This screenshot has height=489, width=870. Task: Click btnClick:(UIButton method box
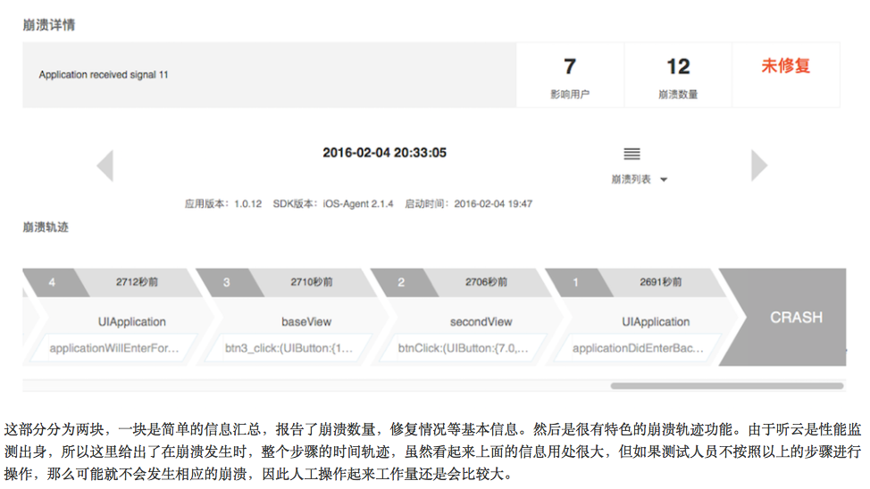464,348
